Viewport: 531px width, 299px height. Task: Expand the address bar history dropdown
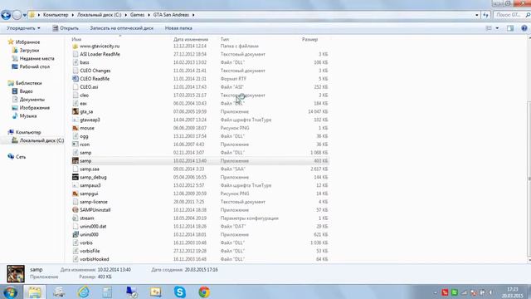477,15
